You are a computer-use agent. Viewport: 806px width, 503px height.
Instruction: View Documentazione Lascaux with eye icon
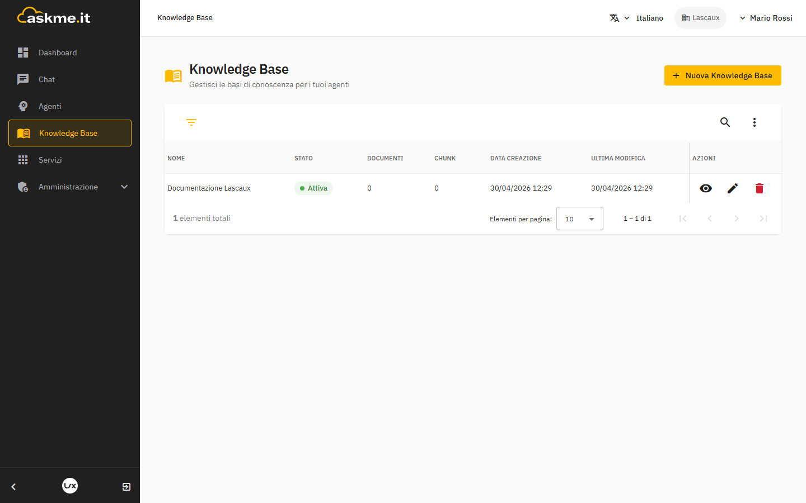[x=706, y=188]
